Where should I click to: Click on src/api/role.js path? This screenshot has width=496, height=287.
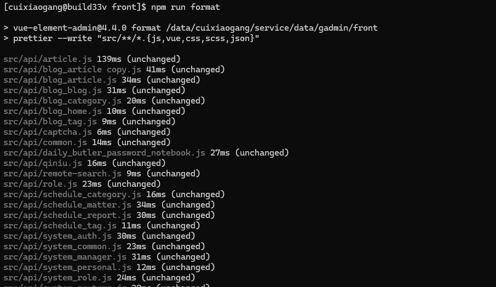[x=40, y=185]
